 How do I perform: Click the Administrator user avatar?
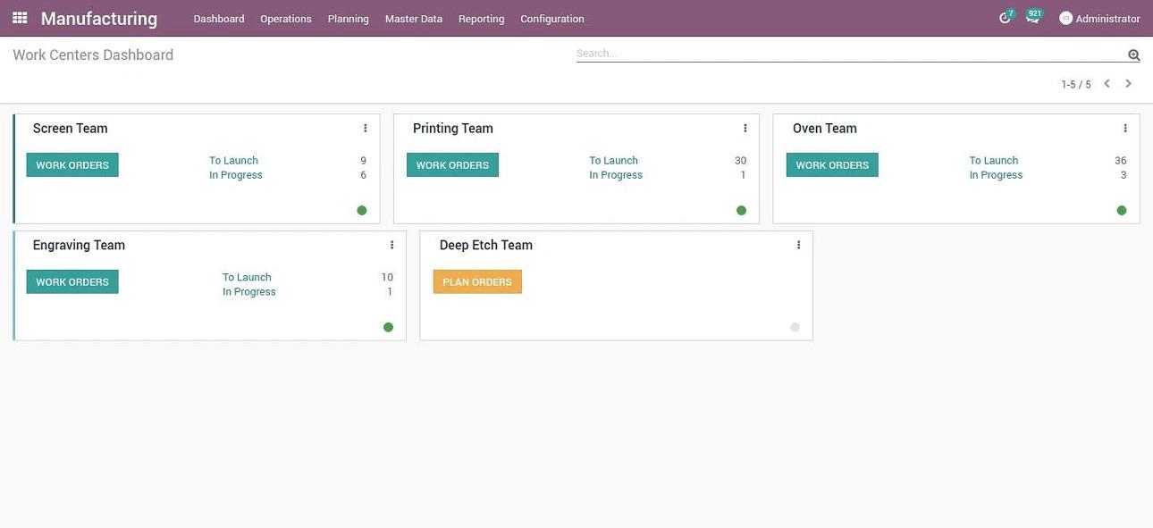1065,19
